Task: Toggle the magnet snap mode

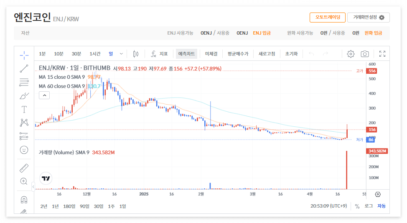Action: tap(24, 200)
